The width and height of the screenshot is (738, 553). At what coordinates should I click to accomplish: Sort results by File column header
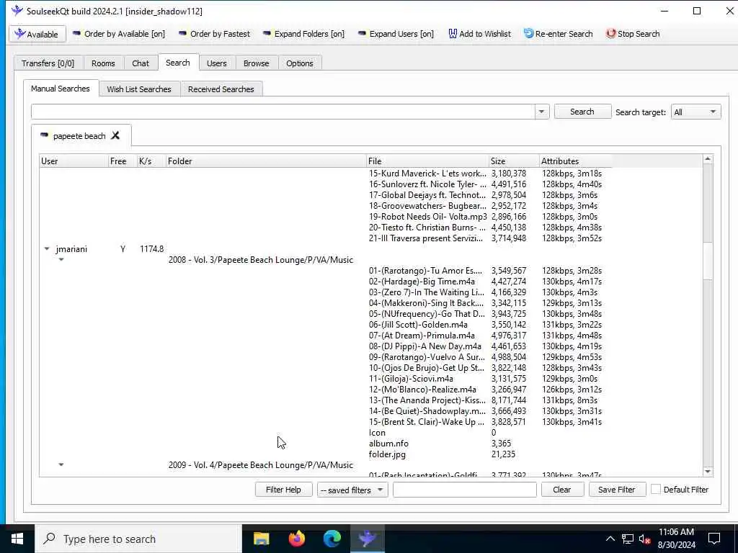[427, 161]
